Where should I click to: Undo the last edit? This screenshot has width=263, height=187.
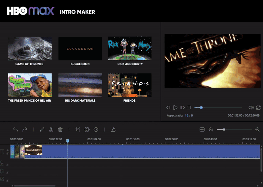tap(16, 129)
